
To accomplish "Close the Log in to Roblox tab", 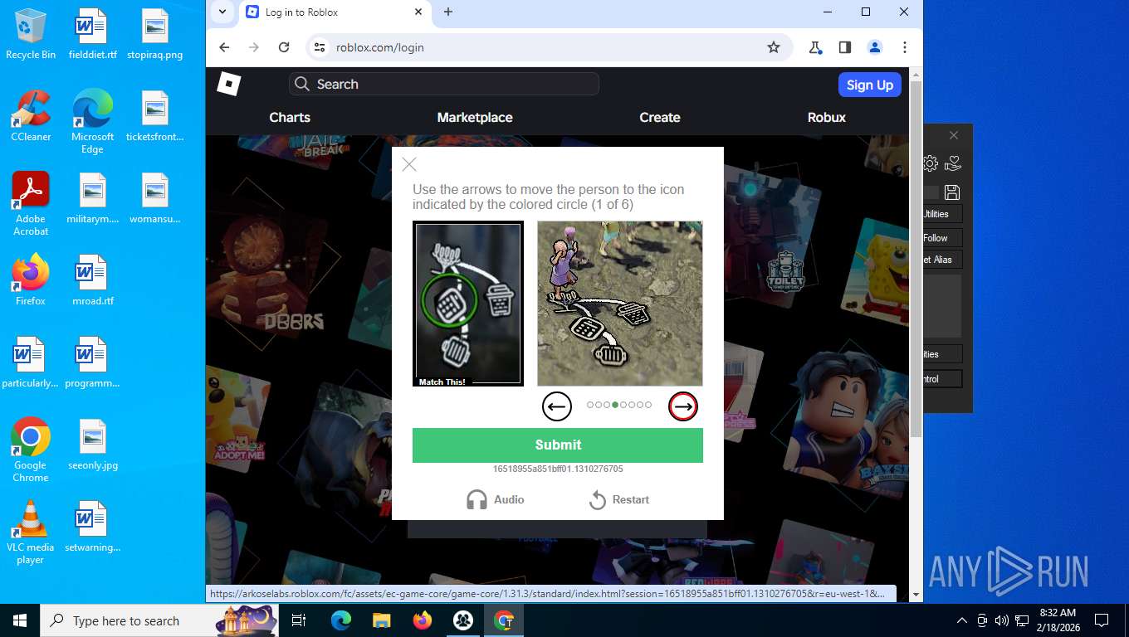I will [418, 12].
